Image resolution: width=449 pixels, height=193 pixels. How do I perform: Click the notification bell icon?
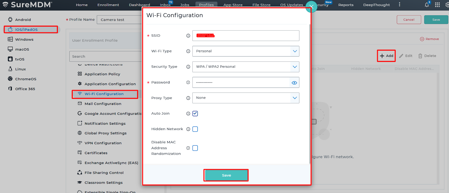pyautogui.click(x=427, y=5)
